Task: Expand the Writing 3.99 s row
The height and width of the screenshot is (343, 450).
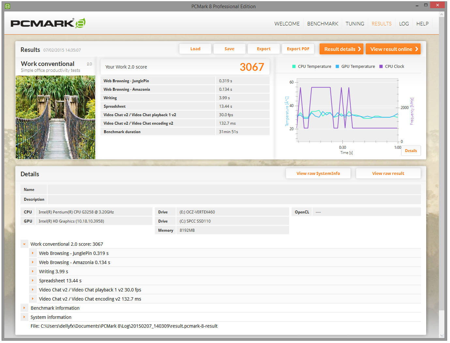Action: tap(33, 272)
